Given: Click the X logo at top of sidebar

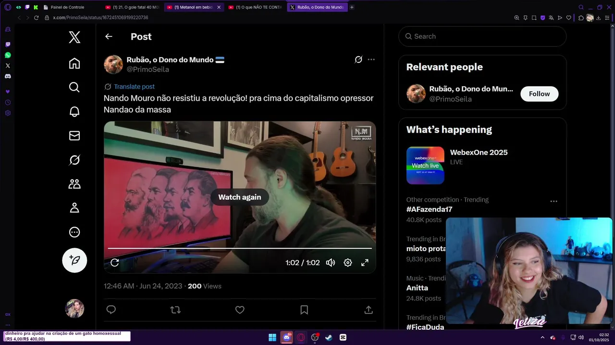Looking at the screenshot, I should [74, 37].
